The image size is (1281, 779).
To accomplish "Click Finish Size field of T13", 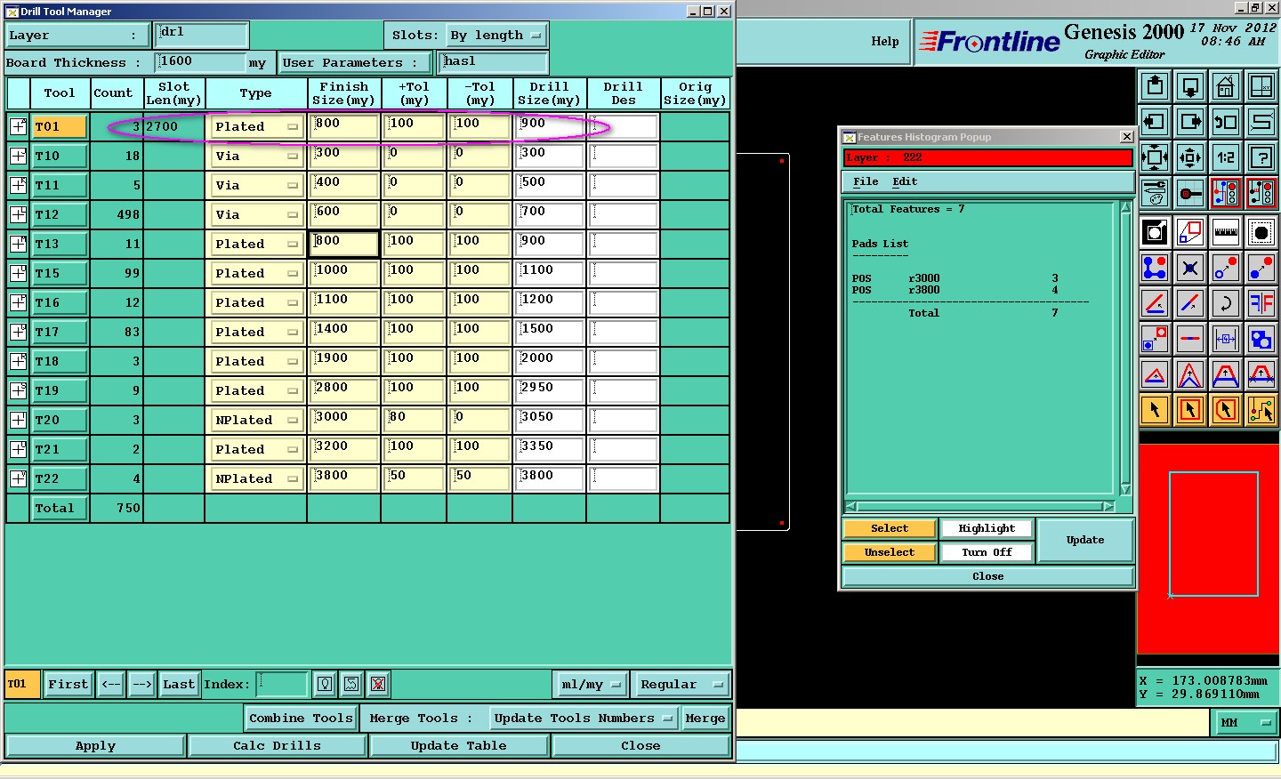I will pos(344,243).
